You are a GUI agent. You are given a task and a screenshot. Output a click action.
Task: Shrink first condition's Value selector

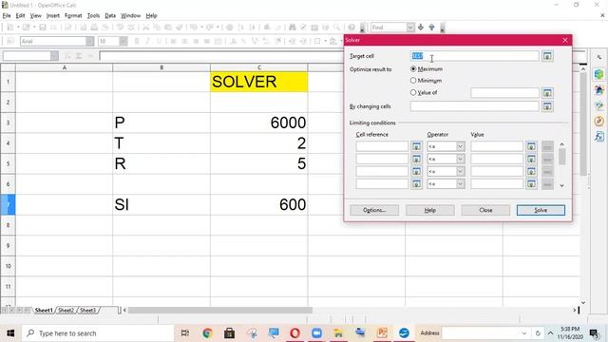(531, 146)
